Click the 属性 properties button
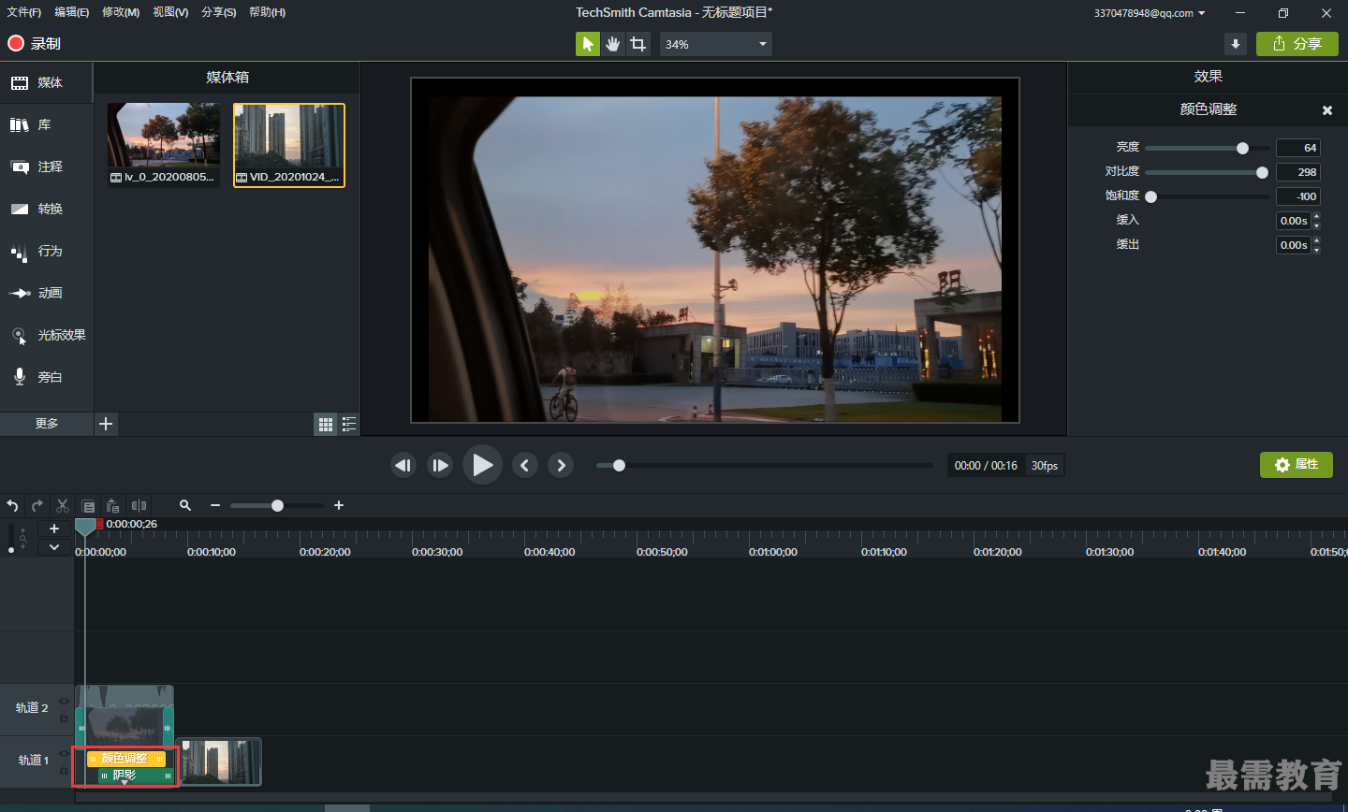Image resolution: width=1348 pixels, height=812 pixels. (x=1296, y=465)
